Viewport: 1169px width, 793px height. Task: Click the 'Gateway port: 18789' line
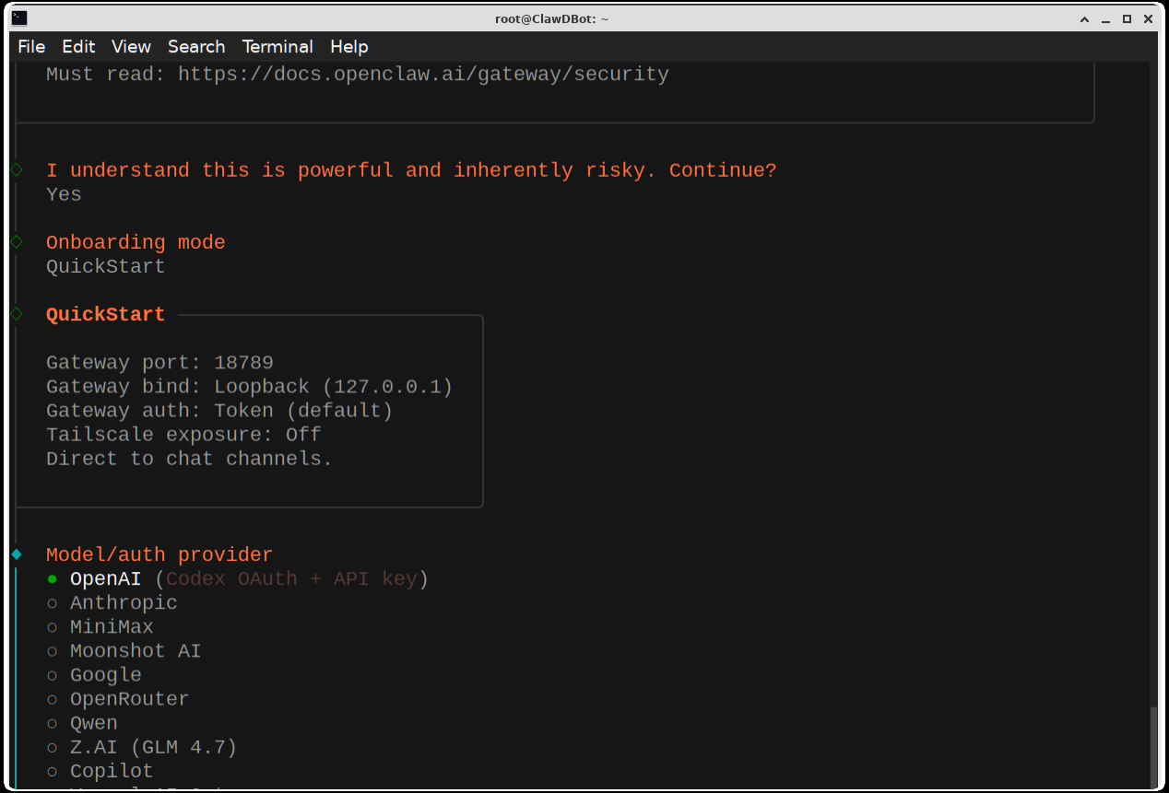[x=159, y=362]
